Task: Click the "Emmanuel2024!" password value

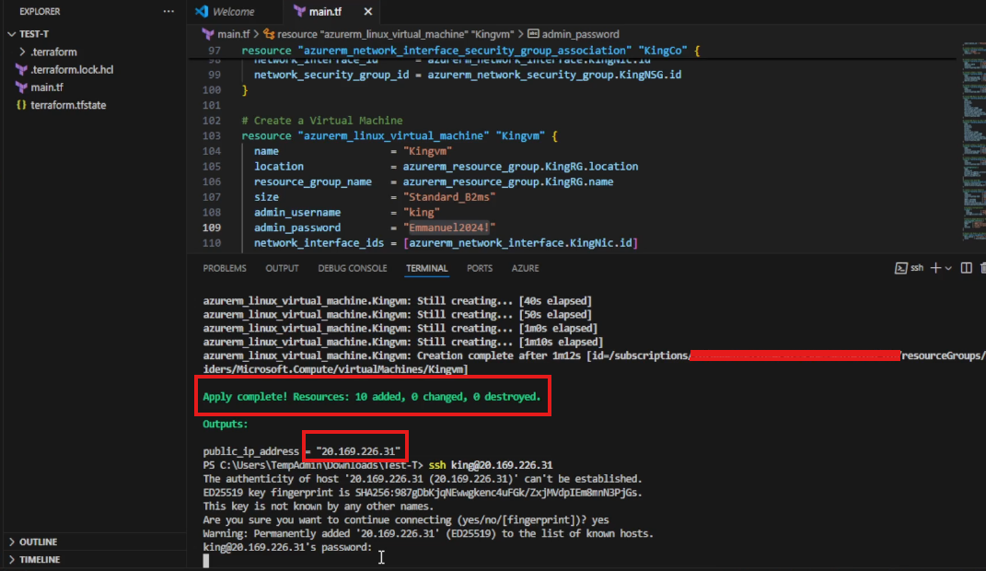Action: (x=449, y=227)
